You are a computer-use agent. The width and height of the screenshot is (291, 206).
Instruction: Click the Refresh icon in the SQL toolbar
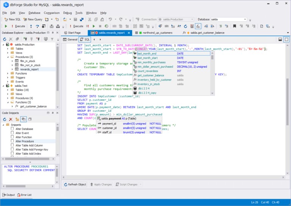(x=185, y=26)
